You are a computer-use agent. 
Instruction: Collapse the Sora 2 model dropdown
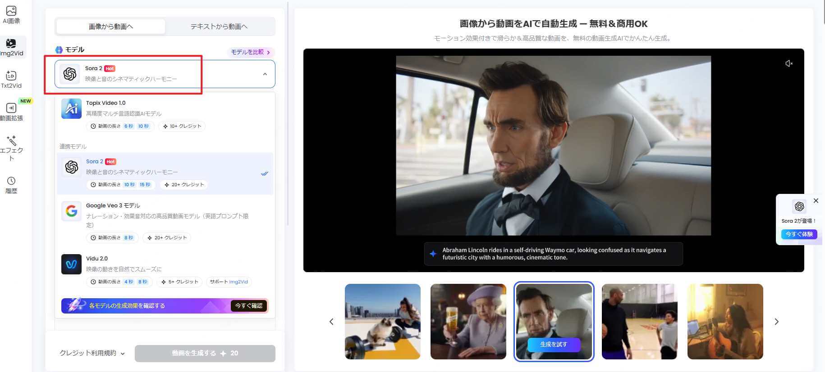point(265,74)
